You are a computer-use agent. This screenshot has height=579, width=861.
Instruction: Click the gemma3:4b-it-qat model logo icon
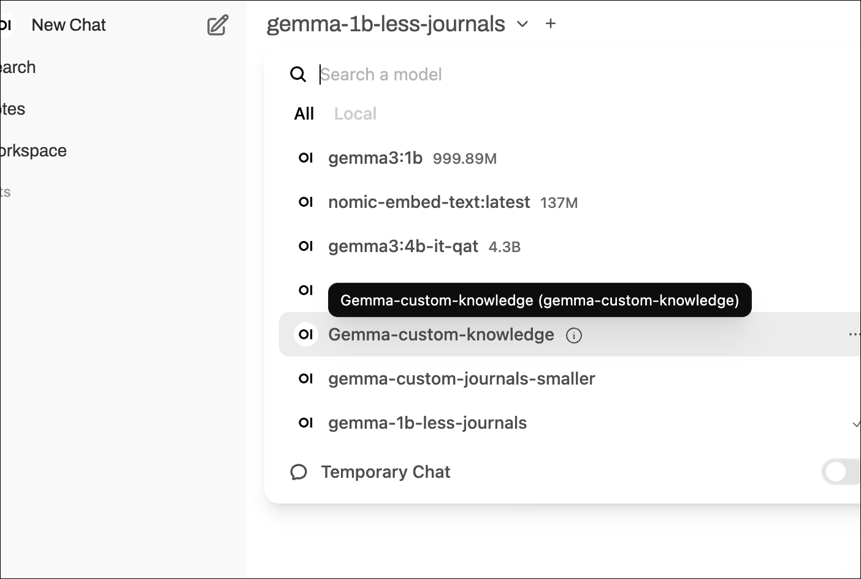coord(306,246)
